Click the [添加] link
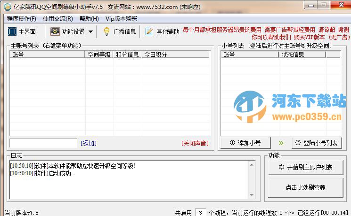Image resolution: width=351 pixels, height=216 pixels. (89, 143)
